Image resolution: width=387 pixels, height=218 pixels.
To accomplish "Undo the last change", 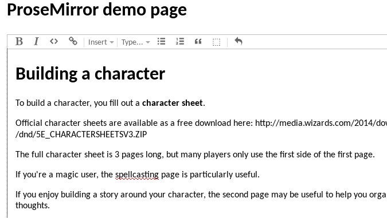I will point(239,41).
